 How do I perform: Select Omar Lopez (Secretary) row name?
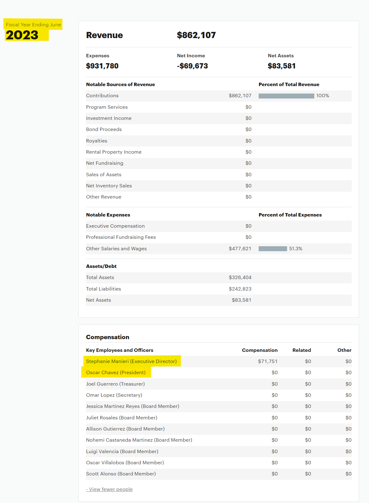tap(114, 395)
